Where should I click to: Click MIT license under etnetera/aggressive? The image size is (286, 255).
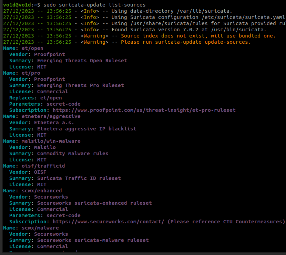click(x=42, y=135)
